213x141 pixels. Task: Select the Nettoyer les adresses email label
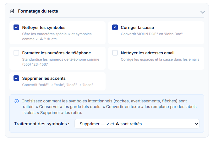[148, 53]
